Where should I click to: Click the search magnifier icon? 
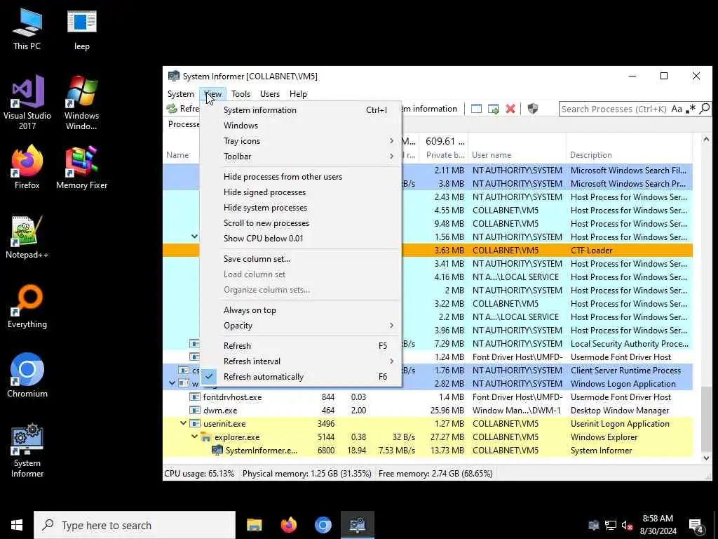click(705, 109)
